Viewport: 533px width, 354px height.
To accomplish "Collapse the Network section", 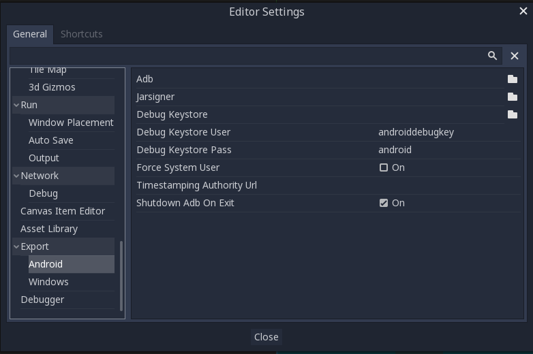I will click(16, 176).
